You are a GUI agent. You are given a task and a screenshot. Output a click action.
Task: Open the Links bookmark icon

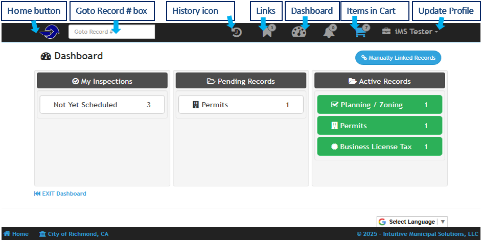[x=267, y=32]
